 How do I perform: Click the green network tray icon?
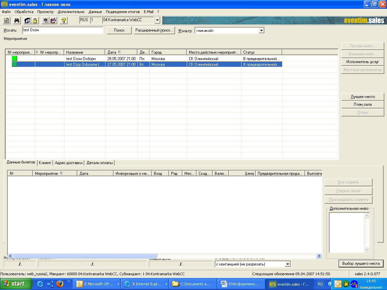[x=346, y=284]
